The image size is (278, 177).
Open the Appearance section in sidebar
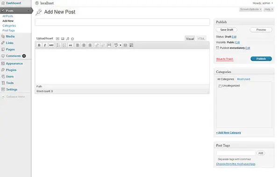click(14, 63)
